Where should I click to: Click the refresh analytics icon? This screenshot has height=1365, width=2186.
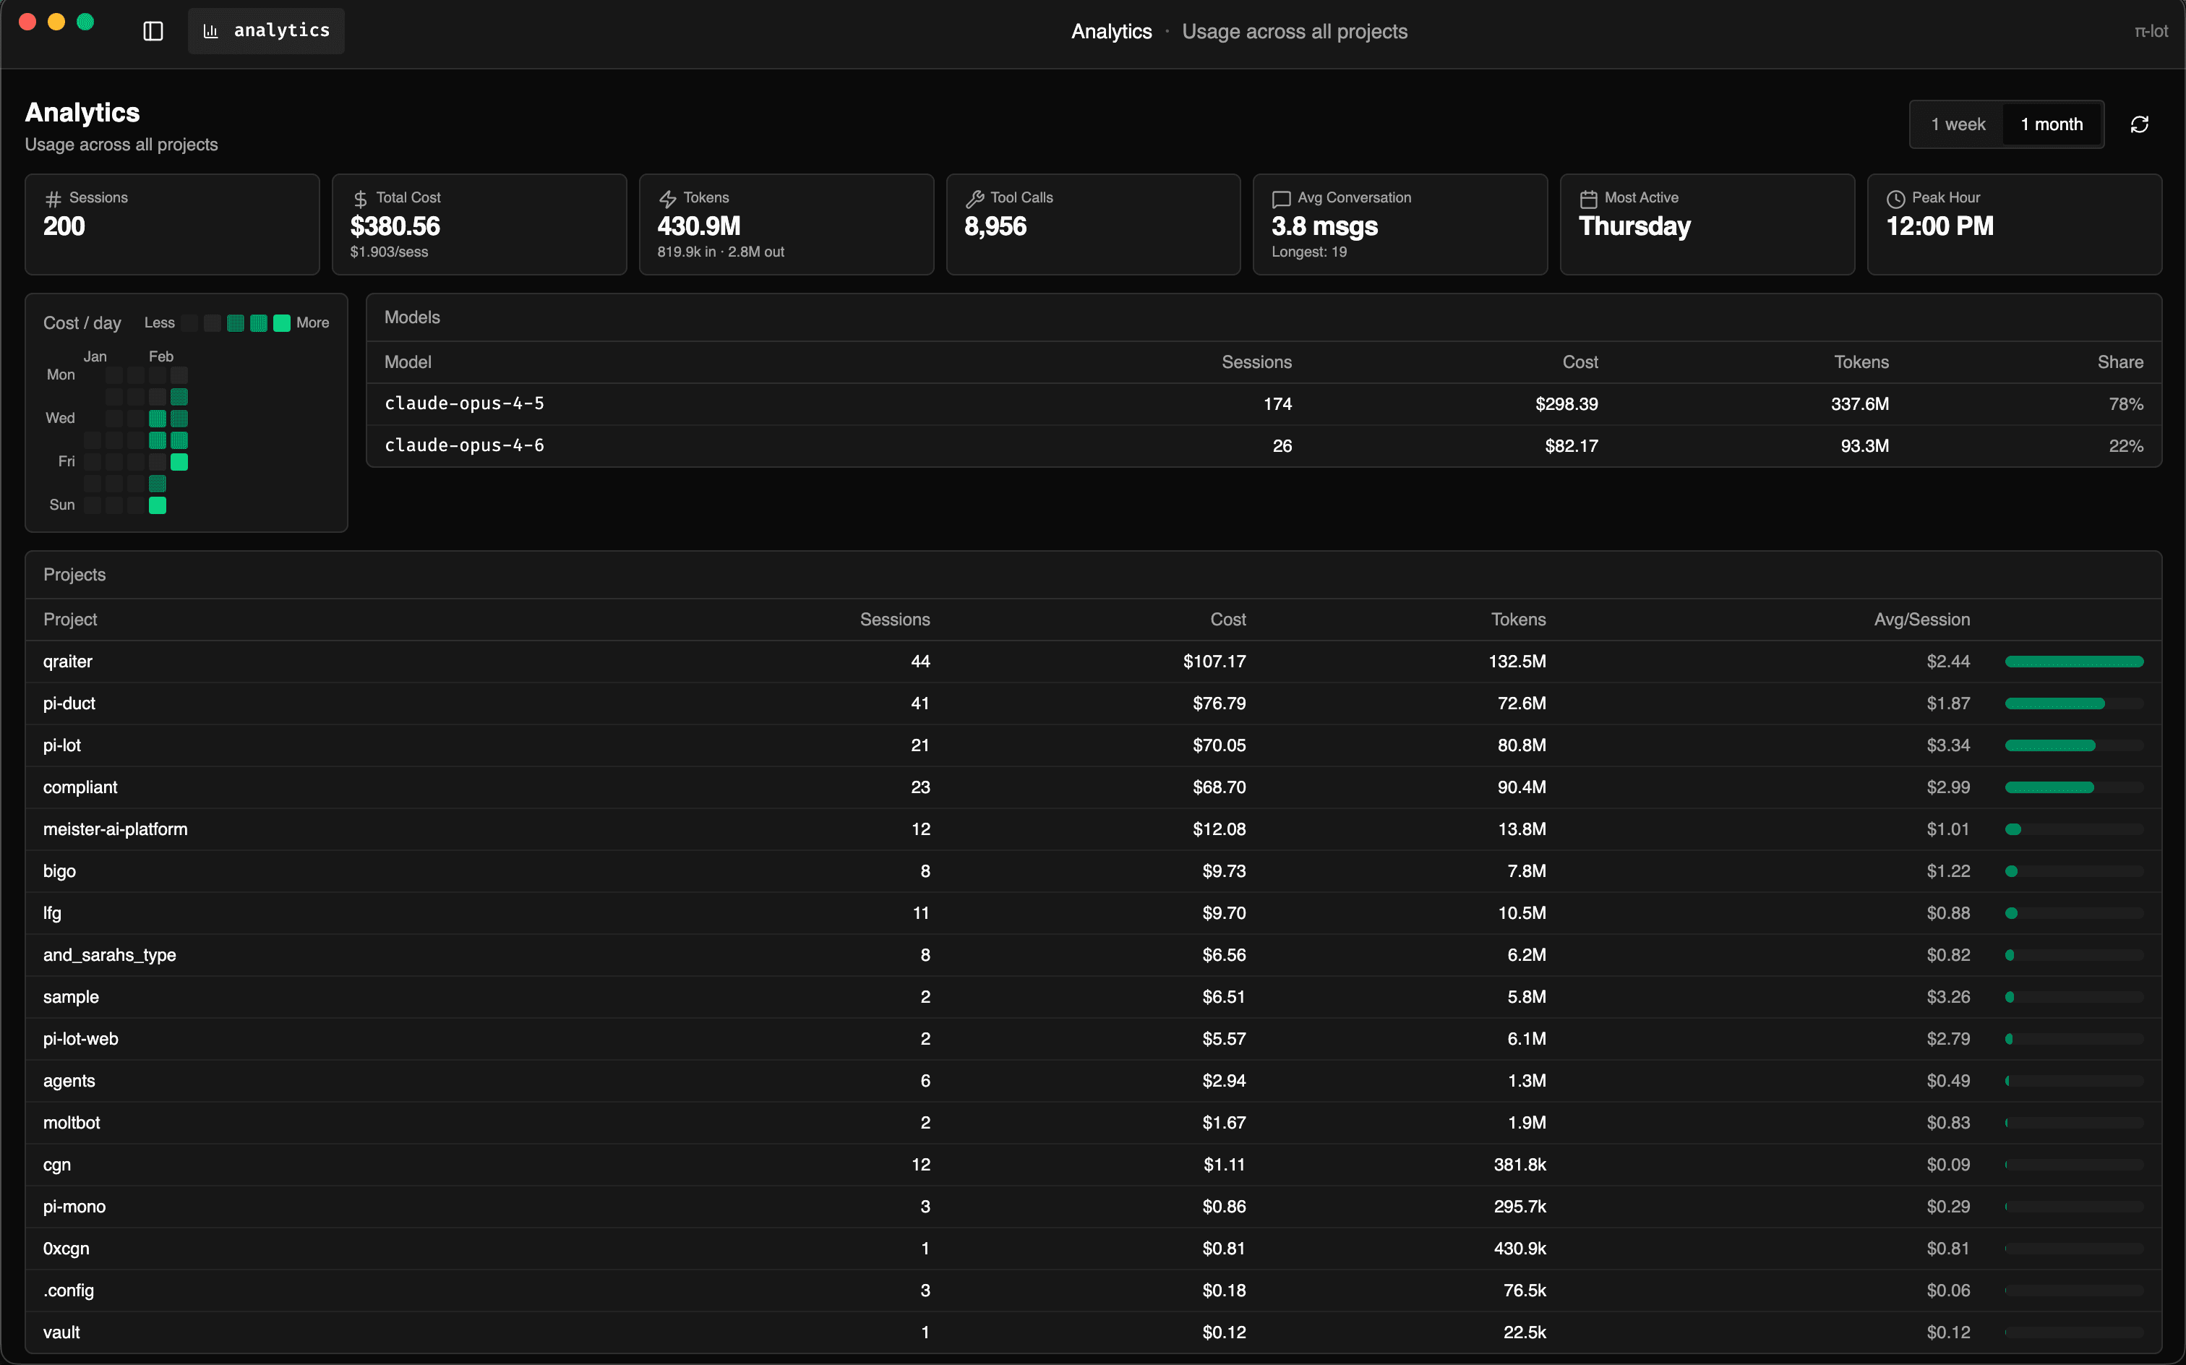point(2139,124)
